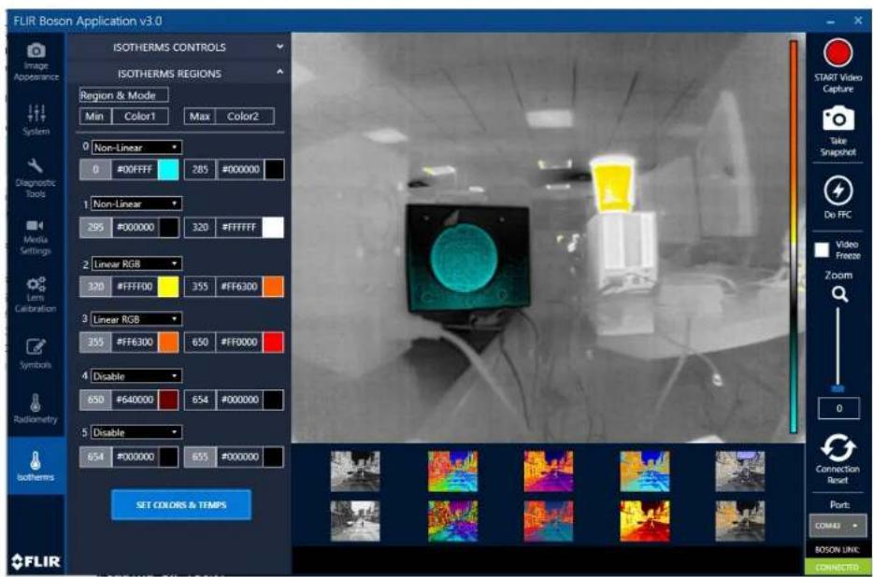The width and height of the screenshot is (873, 577).
Task: Select top-row grayscale palette thumbnail
Action: point(355,471)
